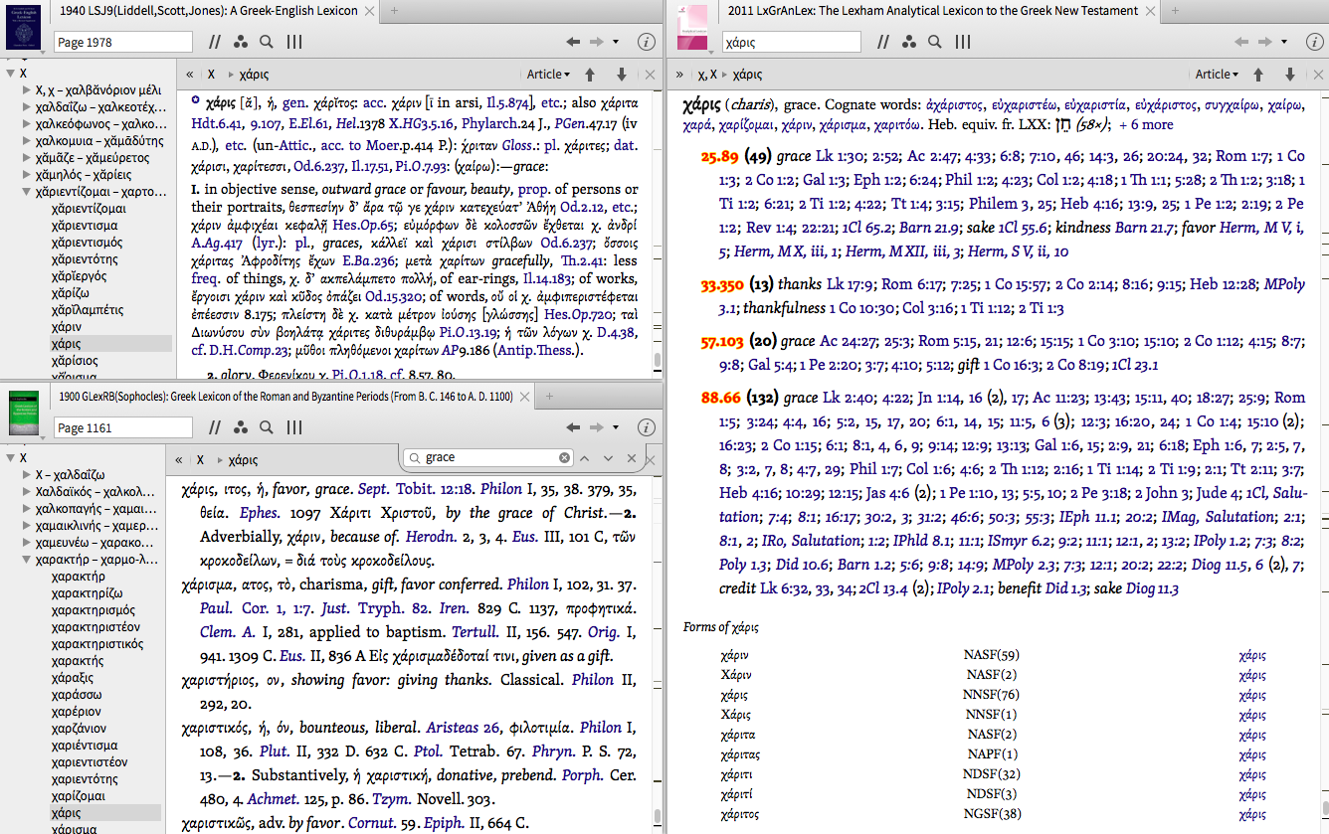Click columns icon in Lexham lexicon toolbar
This screenshot has width=1329, height=834.
[x=963, y=42]
